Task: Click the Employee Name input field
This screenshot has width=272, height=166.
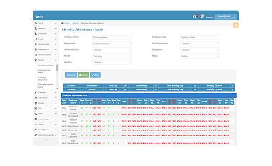Action: point(112,37)
